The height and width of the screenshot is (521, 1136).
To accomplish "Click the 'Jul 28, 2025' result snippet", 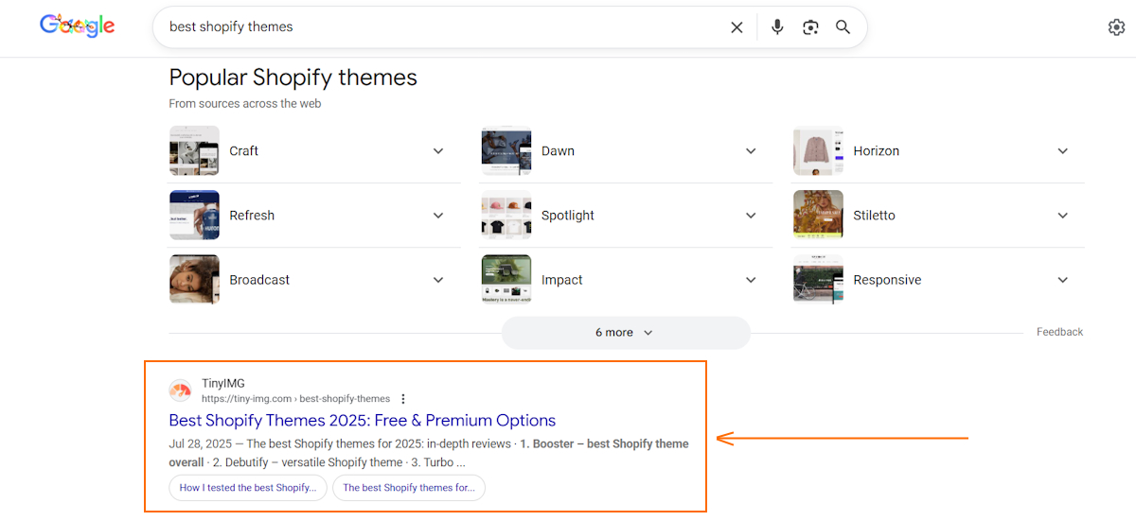I will click(x=429, y=453).
